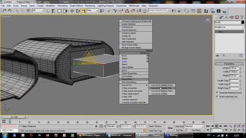Click Length spinner arrows
Viewport: 246px width, 138px height.
click(240, 68)
